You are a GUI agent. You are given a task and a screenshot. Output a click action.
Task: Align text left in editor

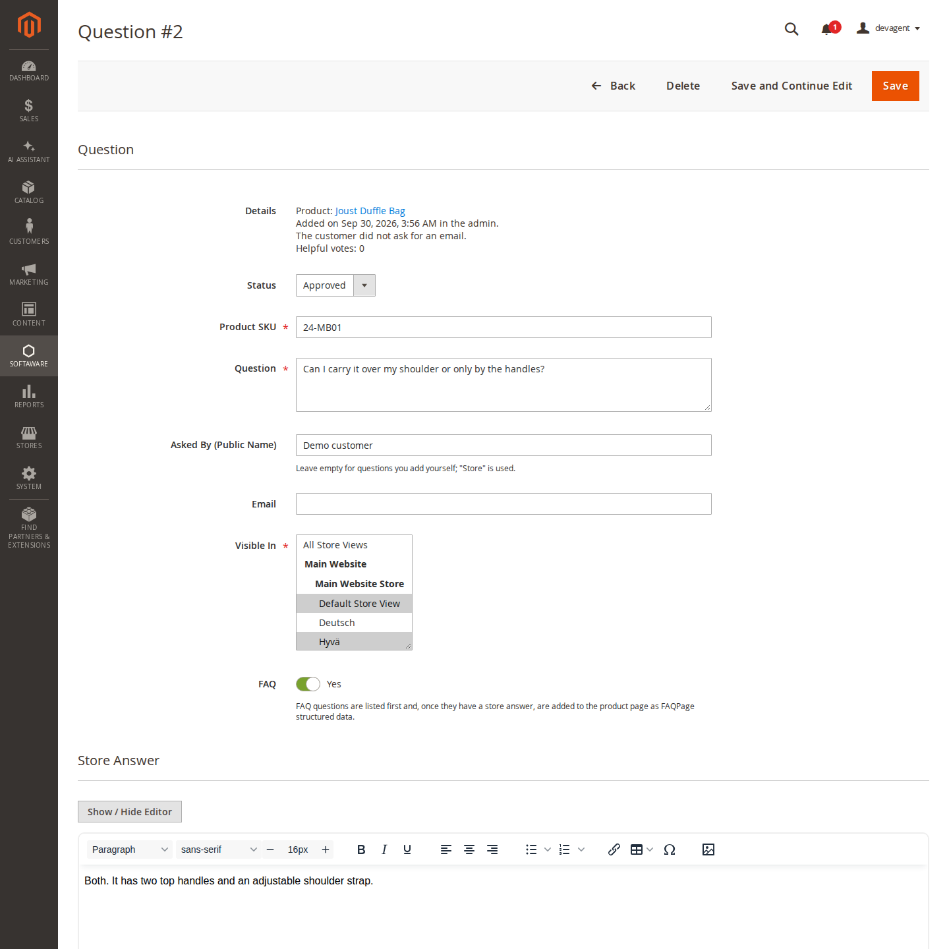click(446, 849)
